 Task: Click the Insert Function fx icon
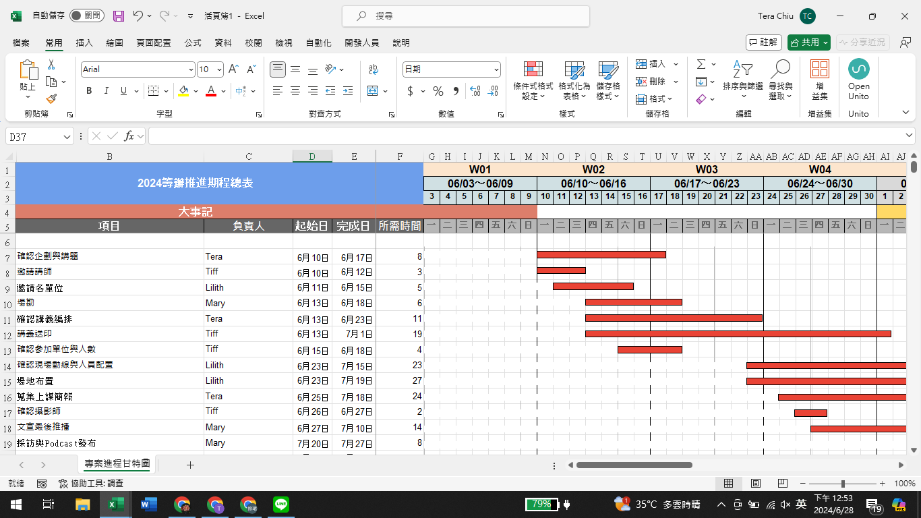[129, 136]
